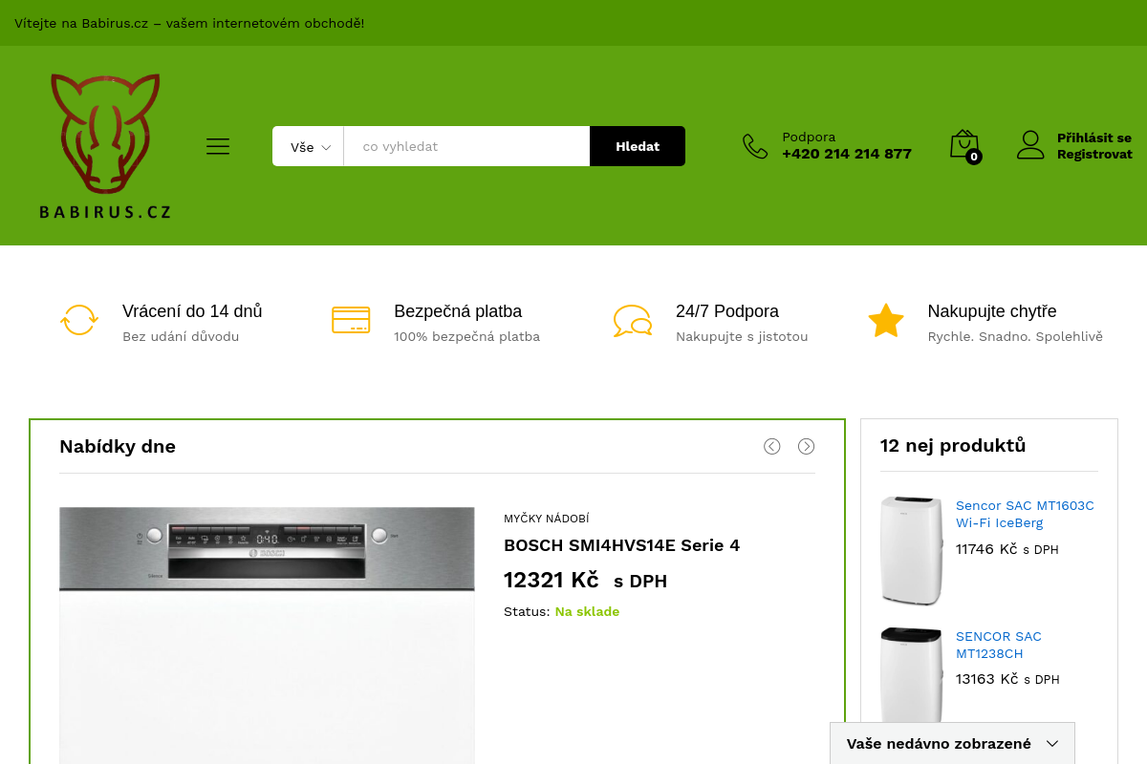The width and height of the screenshot is (1147, 764).
Task: Click the phone support icon
Action: click(755, 146)
